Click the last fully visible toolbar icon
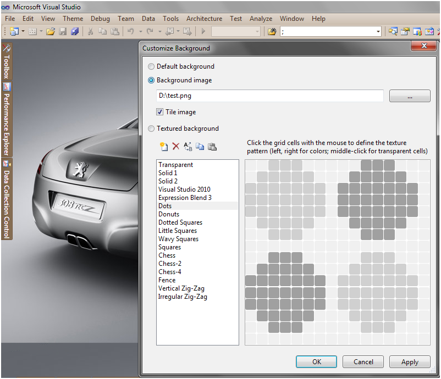The image size is (441, 379). click(429, 31)
